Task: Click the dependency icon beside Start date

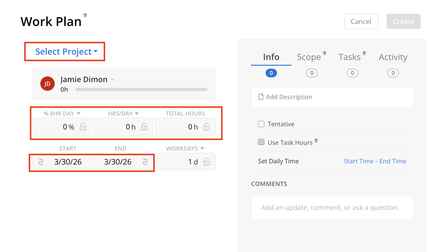Action: coord(41,162)
